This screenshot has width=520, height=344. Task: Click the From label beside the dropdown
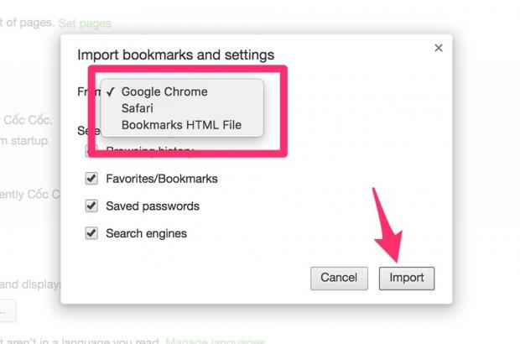click(x=86, y=91)
